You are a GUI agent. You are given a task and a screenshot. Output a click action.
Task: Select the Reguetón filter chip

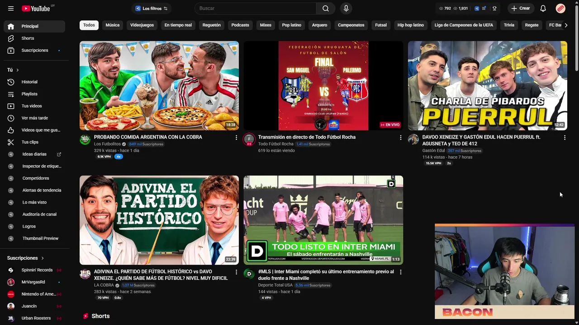pos(212,25)
